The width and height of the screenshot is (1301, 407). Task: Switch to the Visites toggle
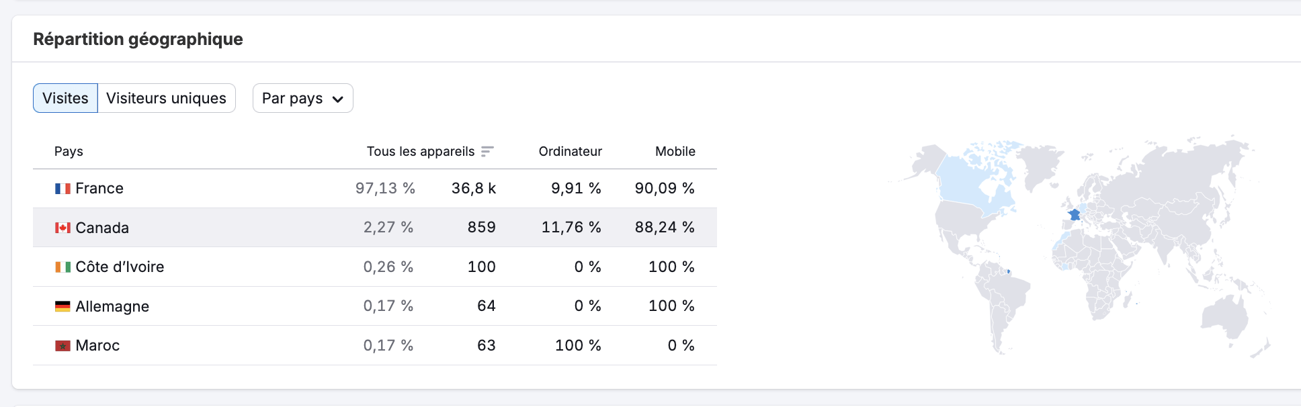65,98
